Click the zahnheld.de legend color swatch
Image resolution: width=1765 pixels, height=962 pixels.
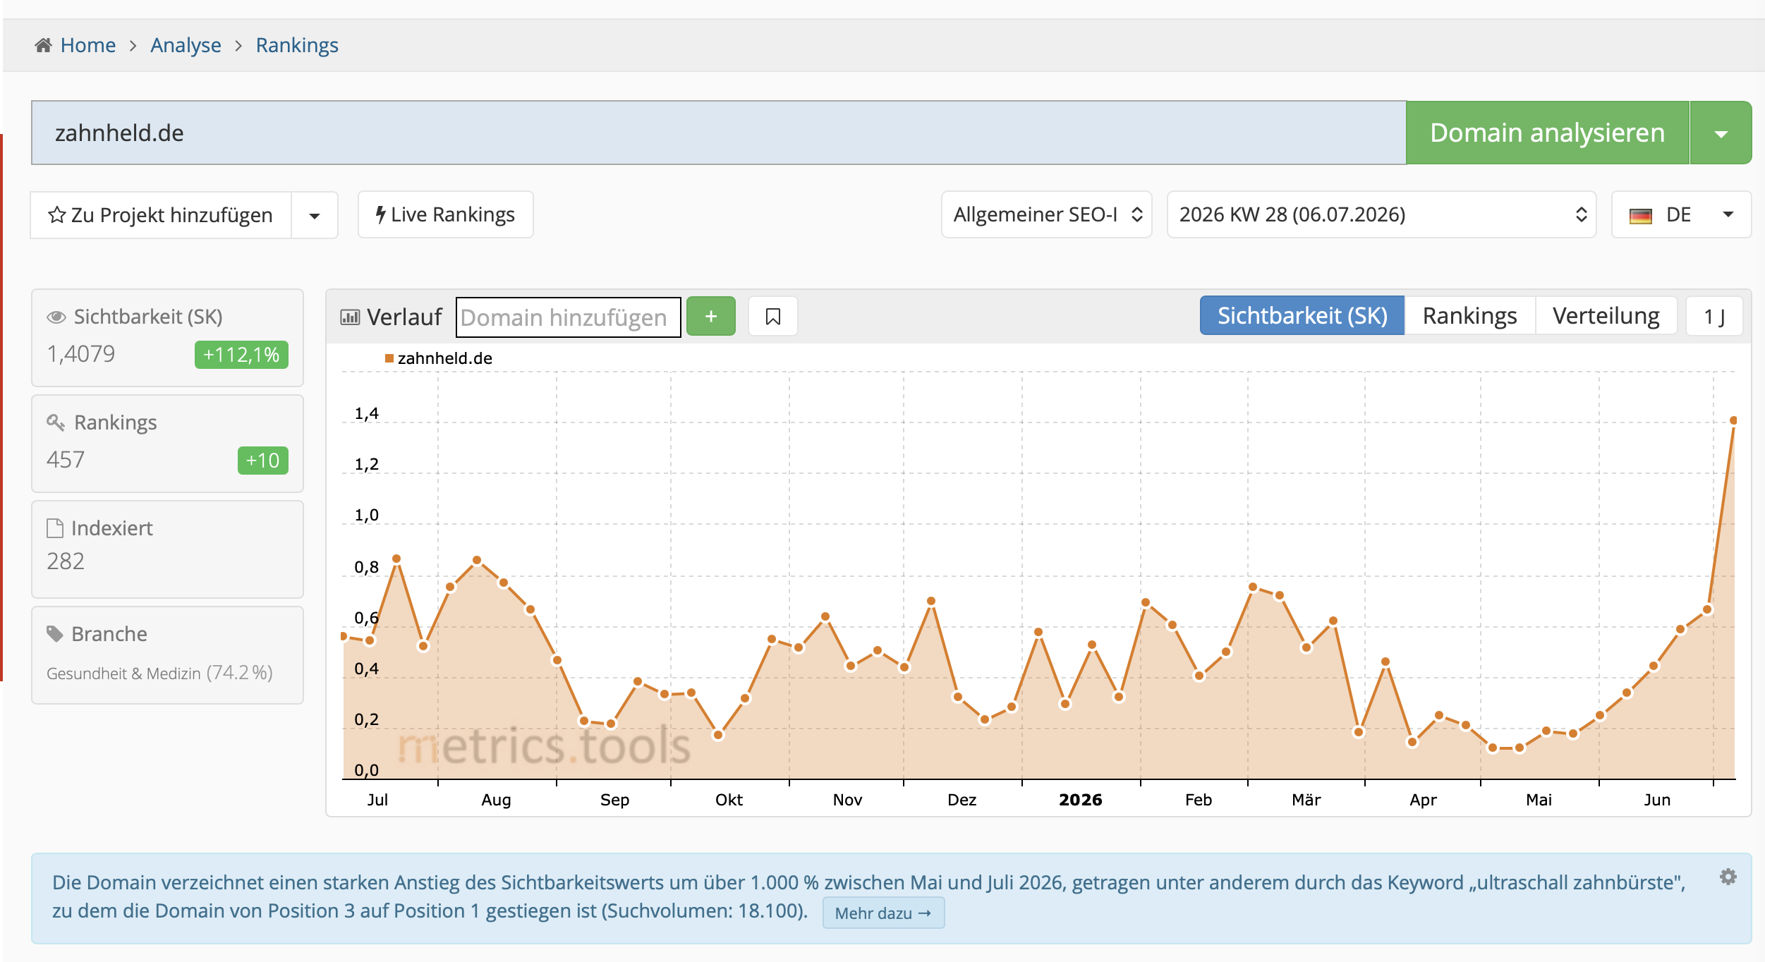point(389,358)
